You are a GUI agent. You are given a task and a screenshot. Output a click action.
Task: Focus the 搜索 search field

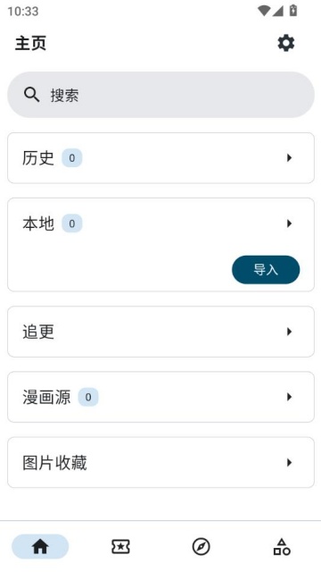click(160, 95)
